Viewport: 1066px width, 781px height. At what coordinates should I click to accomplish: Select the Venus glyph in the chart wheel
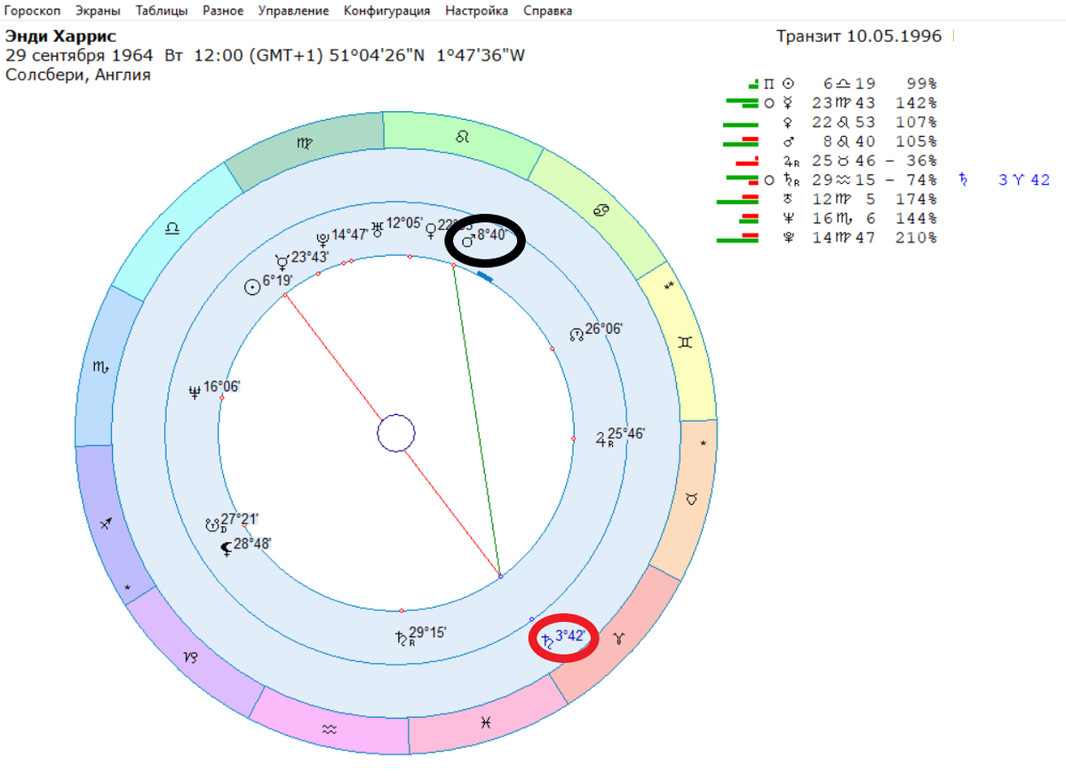(x=431, y=229)
